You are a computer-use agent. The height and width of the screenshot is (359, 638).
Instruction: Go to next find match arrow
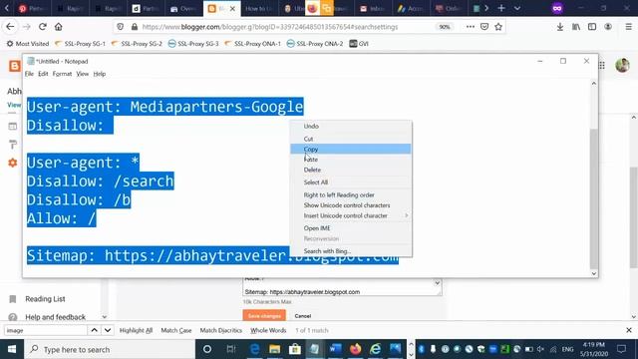click(x=108, y=330)
